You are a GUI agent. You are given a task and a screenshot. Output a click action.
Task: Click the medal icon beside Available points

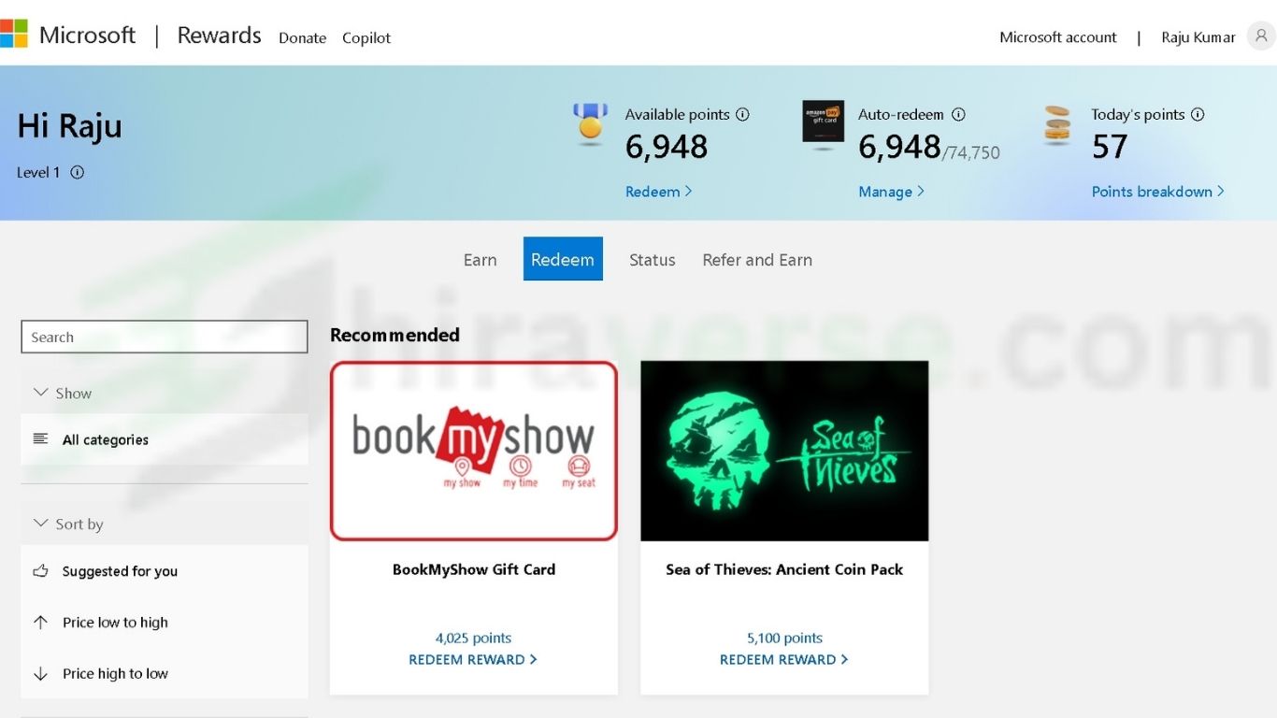[590, 123]
